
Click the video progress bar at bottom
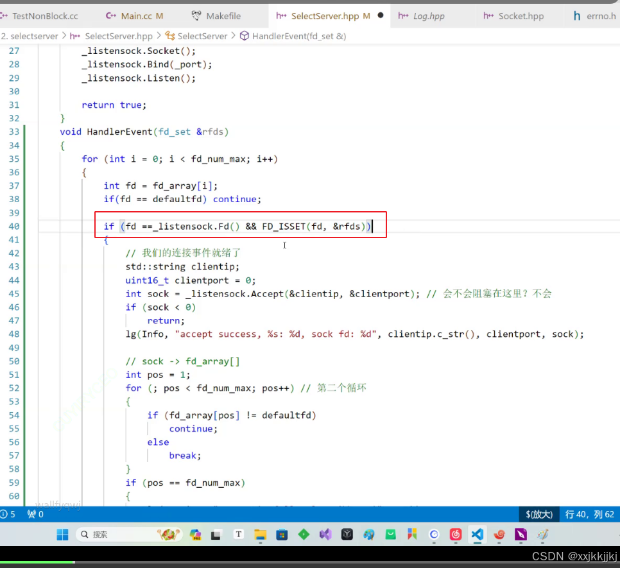pyautogui.click(x=310, y=562)
